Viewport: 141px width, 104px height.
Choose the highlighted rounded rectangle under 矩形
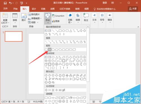pos(50,49)
